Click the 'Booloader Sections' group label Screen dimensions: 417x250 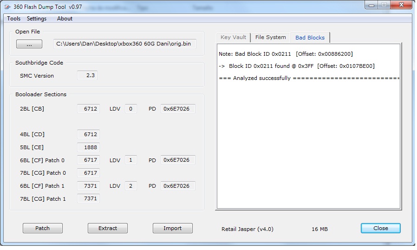pos(41,94)
